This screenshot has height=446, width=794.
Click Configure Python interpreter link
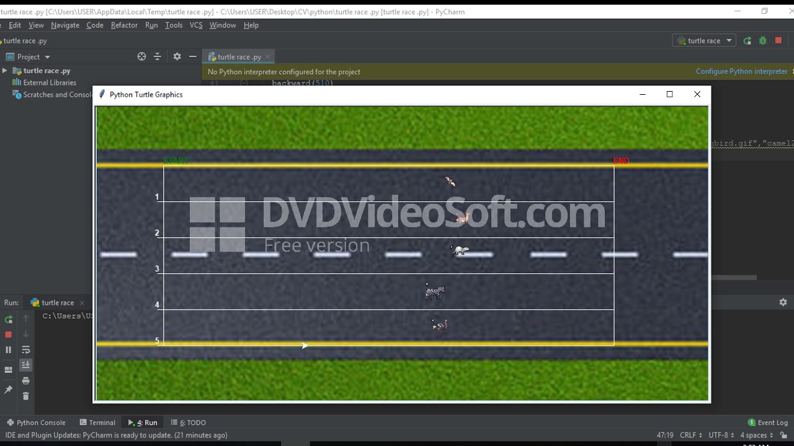point(741,71)
